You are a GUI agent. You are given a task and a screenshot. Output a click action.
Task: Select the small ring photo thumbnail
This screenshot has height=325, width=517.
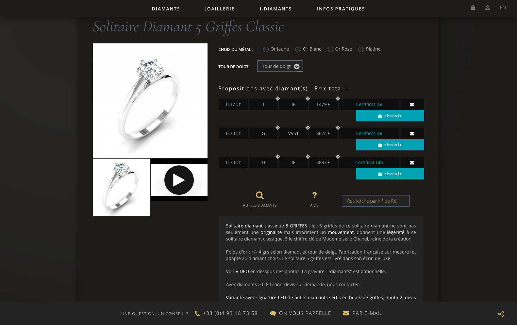point(121,187)
